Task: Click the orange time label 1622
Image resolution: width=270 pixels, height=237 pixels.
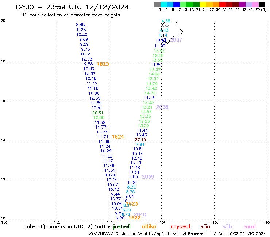Action: coord(135,218)
